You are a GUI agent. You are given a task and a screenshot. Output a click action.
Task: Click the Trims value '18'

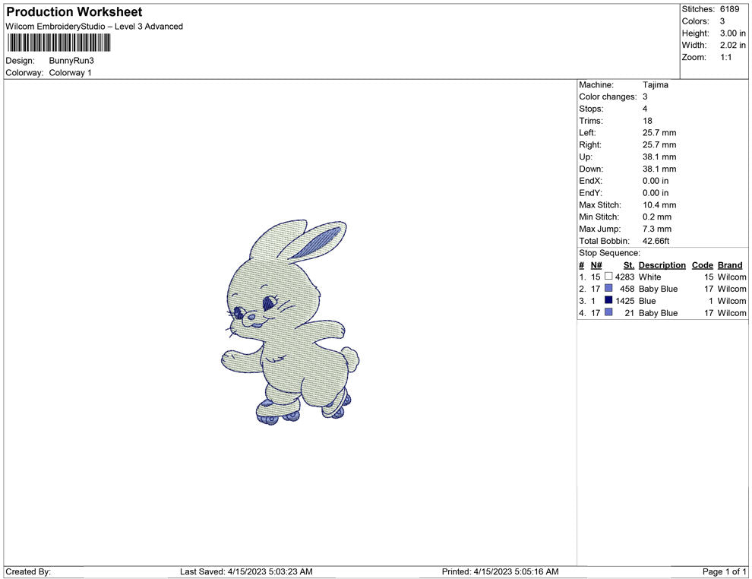click(647, 120)
